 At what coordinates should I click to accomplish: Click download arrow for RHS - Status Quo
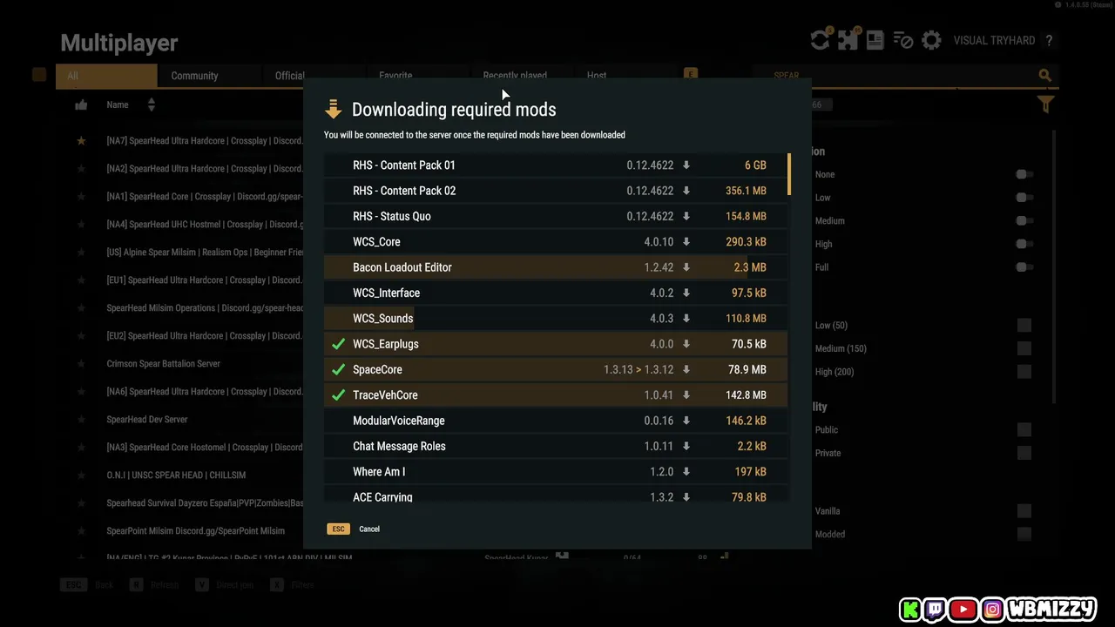point(686,216)
